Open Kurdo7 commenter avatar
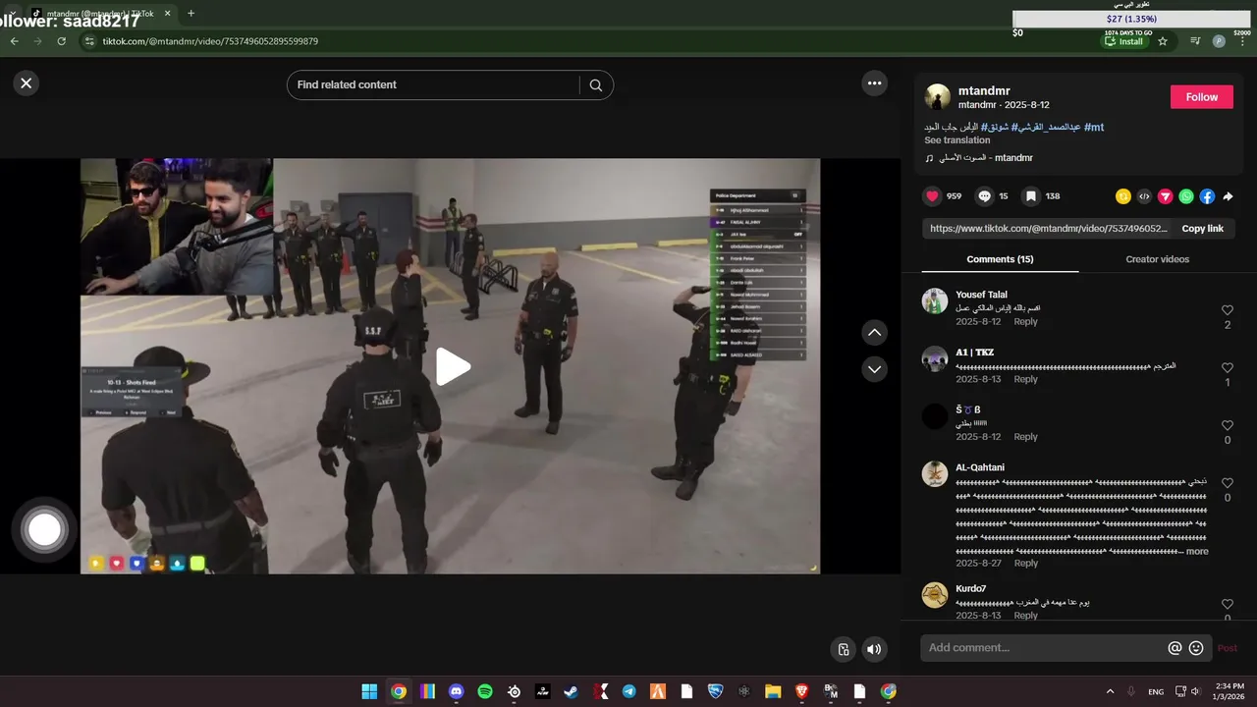This screenshot has width=1257, height=707. 934,595
